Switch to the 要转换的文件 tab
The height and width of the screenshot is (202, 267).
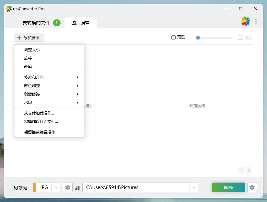36,23
